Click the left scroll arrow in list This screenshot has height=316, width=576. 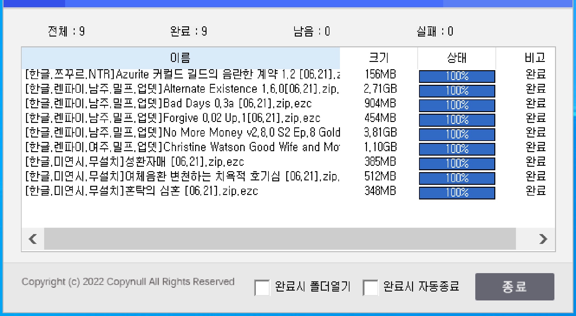[x=33, y=239]
